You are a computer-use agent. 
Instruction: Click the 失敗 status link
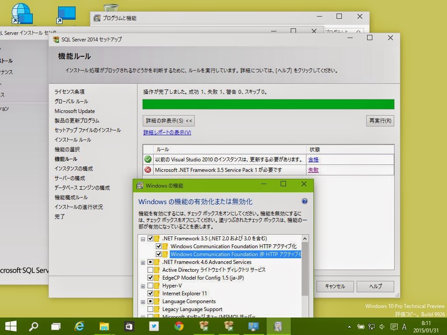313,170
